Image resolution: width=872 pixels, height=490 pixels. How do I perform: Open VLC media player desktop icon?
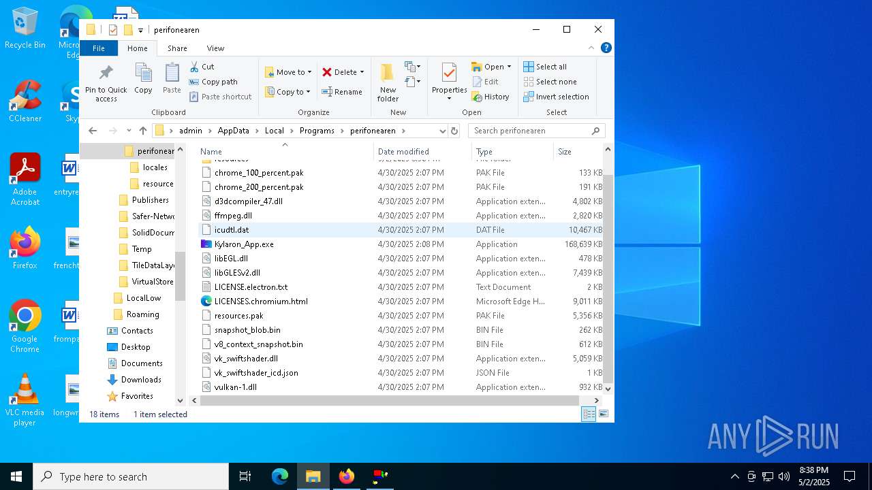25,400
